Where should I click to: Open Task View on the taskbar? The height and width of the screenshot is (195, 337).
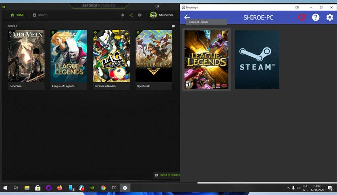coord(16,188)
